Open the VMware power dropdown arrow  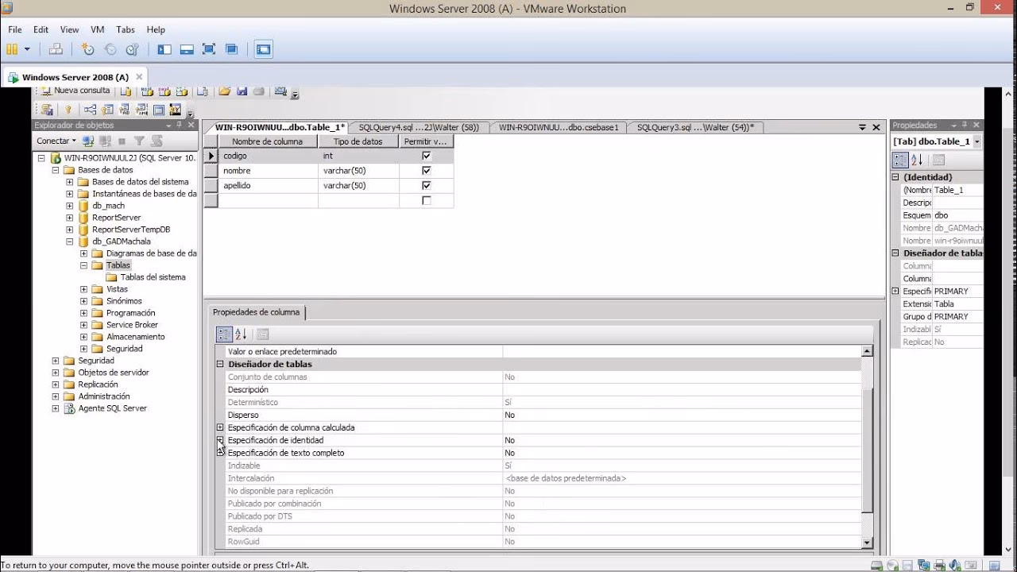(x=27, y=49)
